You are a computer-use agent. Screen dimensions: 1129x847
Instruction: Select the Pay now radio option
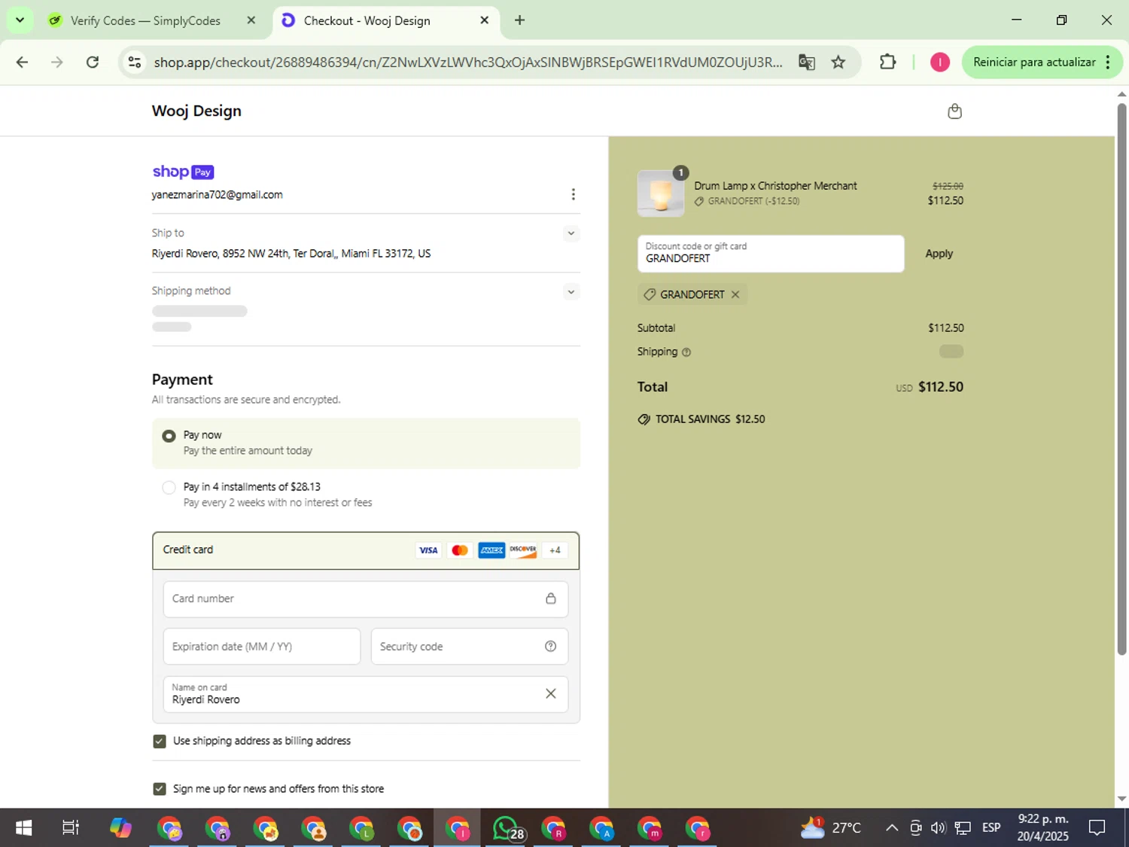point(169,436)
